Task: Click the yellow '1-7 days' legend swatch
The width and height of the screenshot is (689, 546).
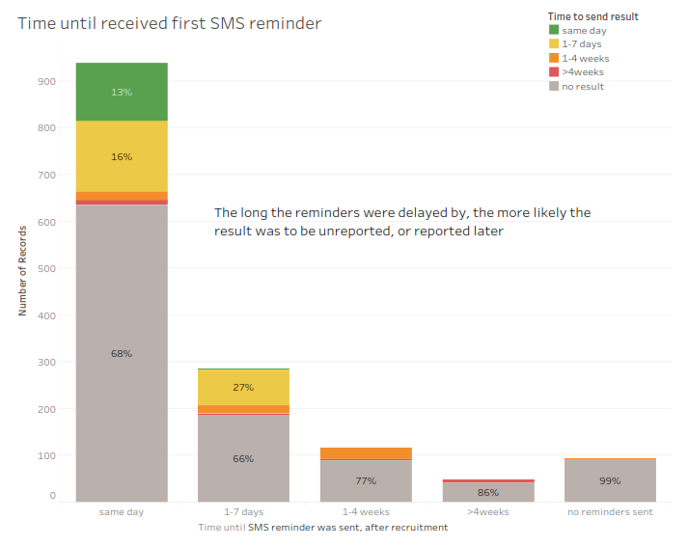Action: 554,44
